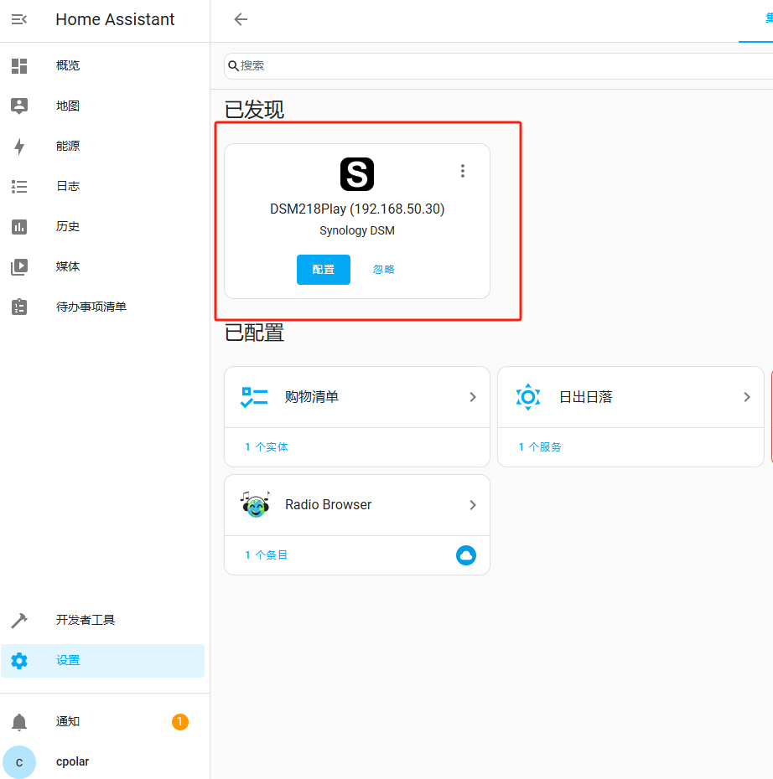This screenshot has height=779, width=773.
Task: Click the orange notification badge
Action: pyautogui.click(x=180, y=721)
